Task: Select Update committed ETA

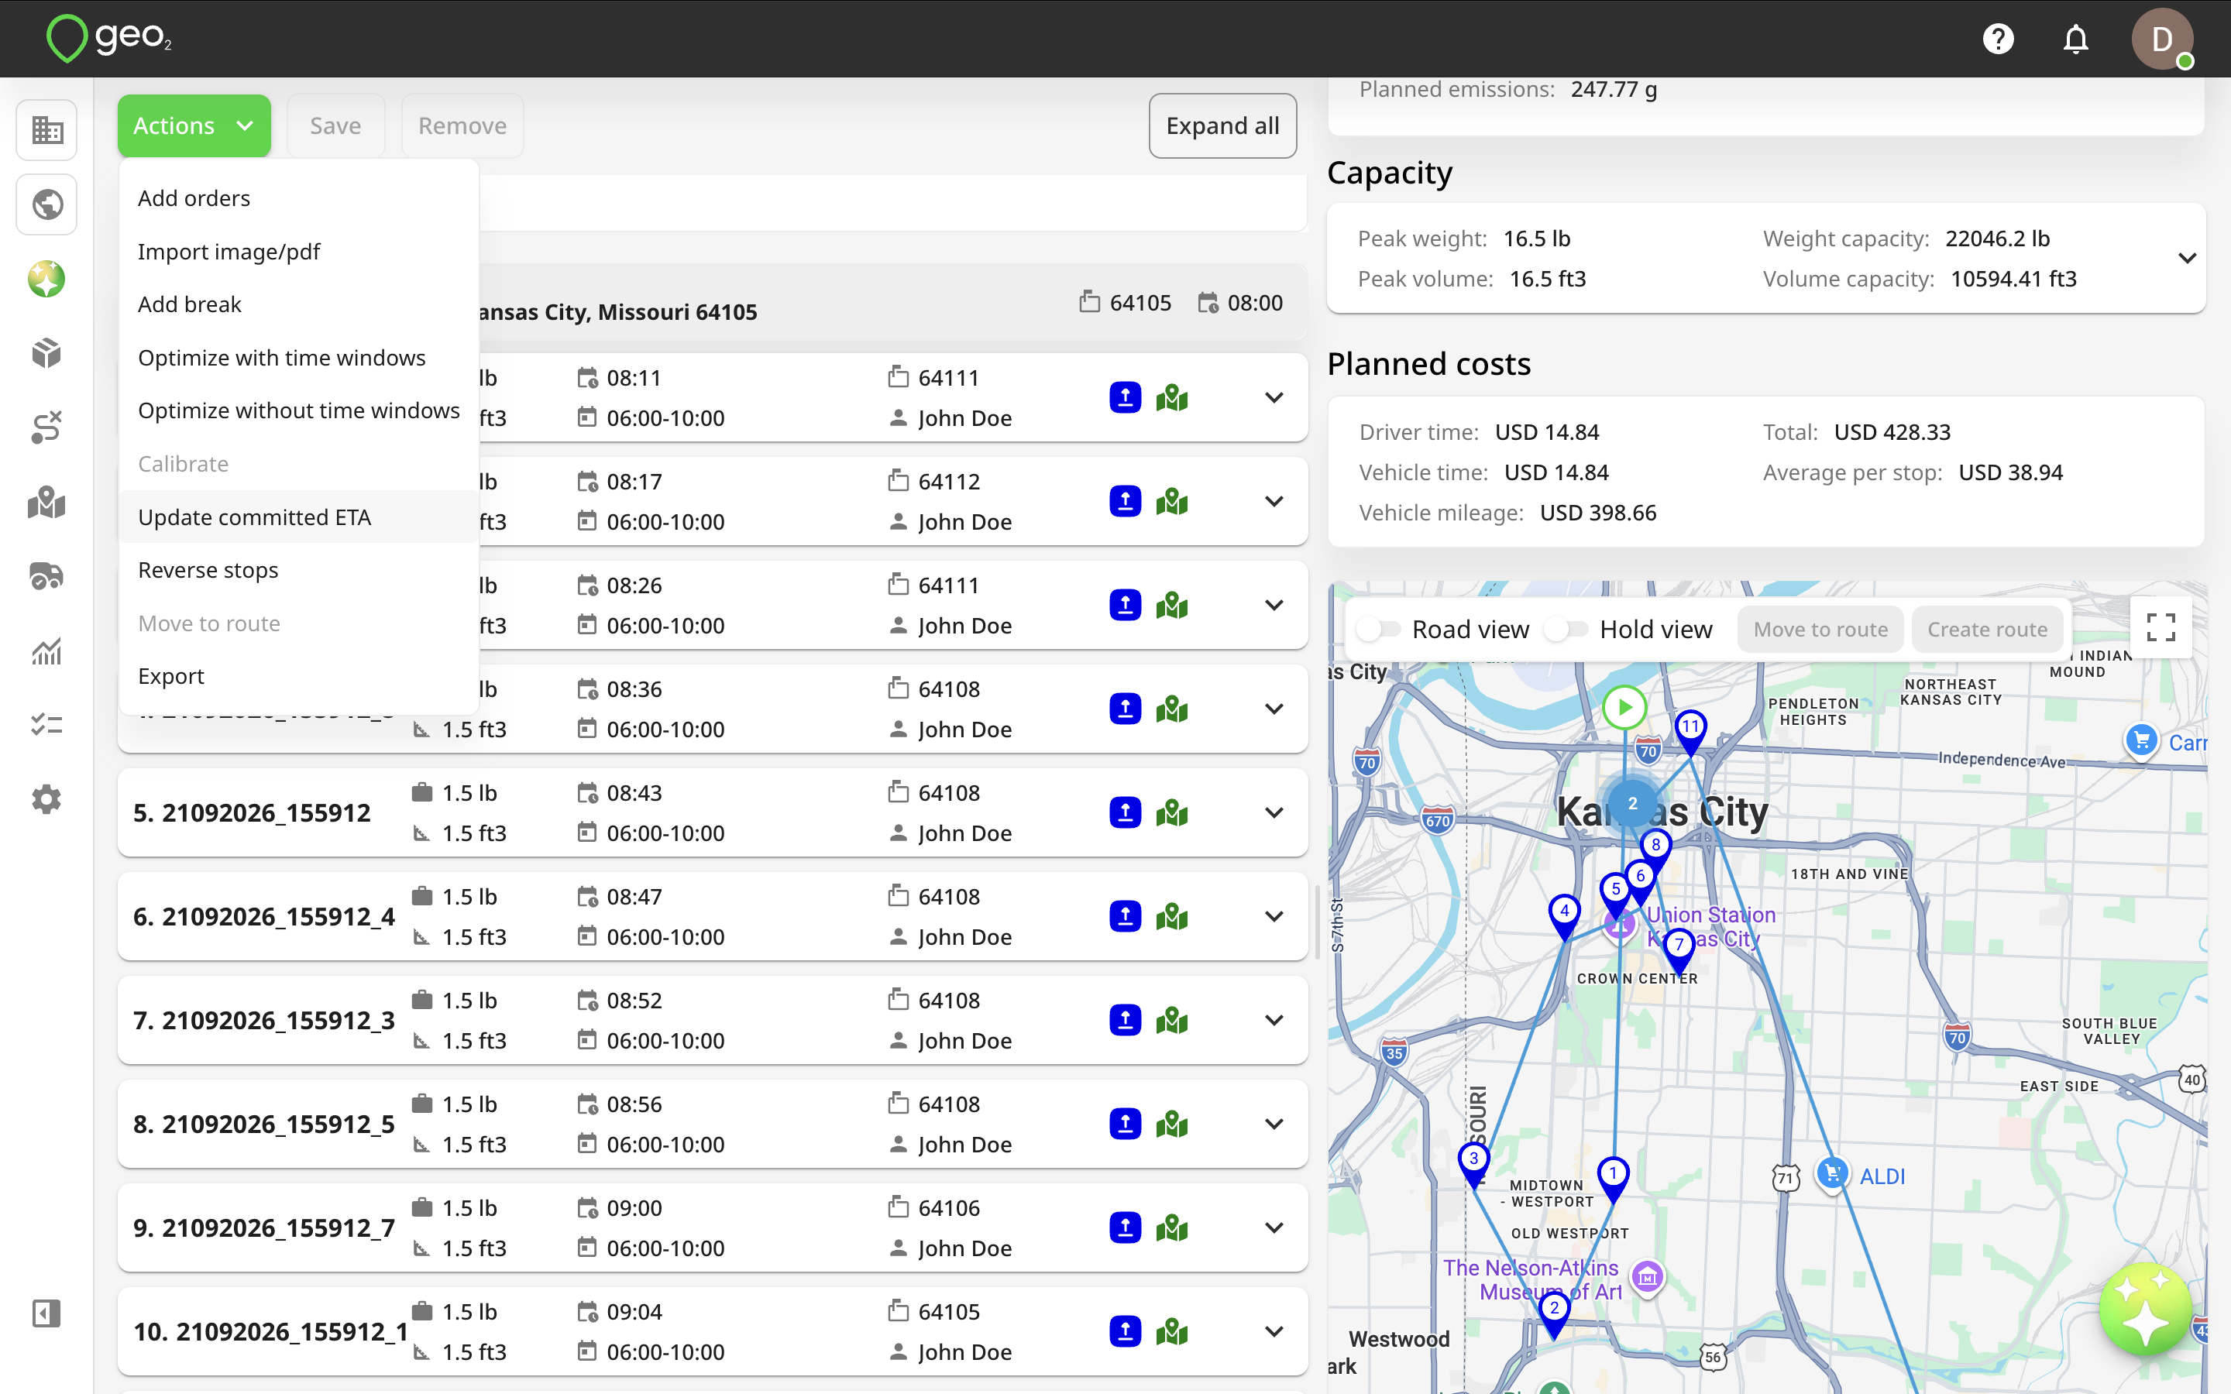Action: point(297,517)
